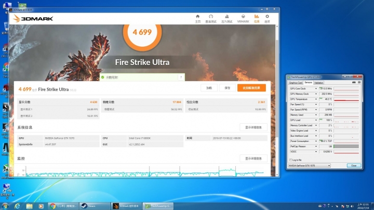374x210 pixels.
Task: Switch to the Graphics Card tab in GPU-Z
Action: click(x=296, y=83)
